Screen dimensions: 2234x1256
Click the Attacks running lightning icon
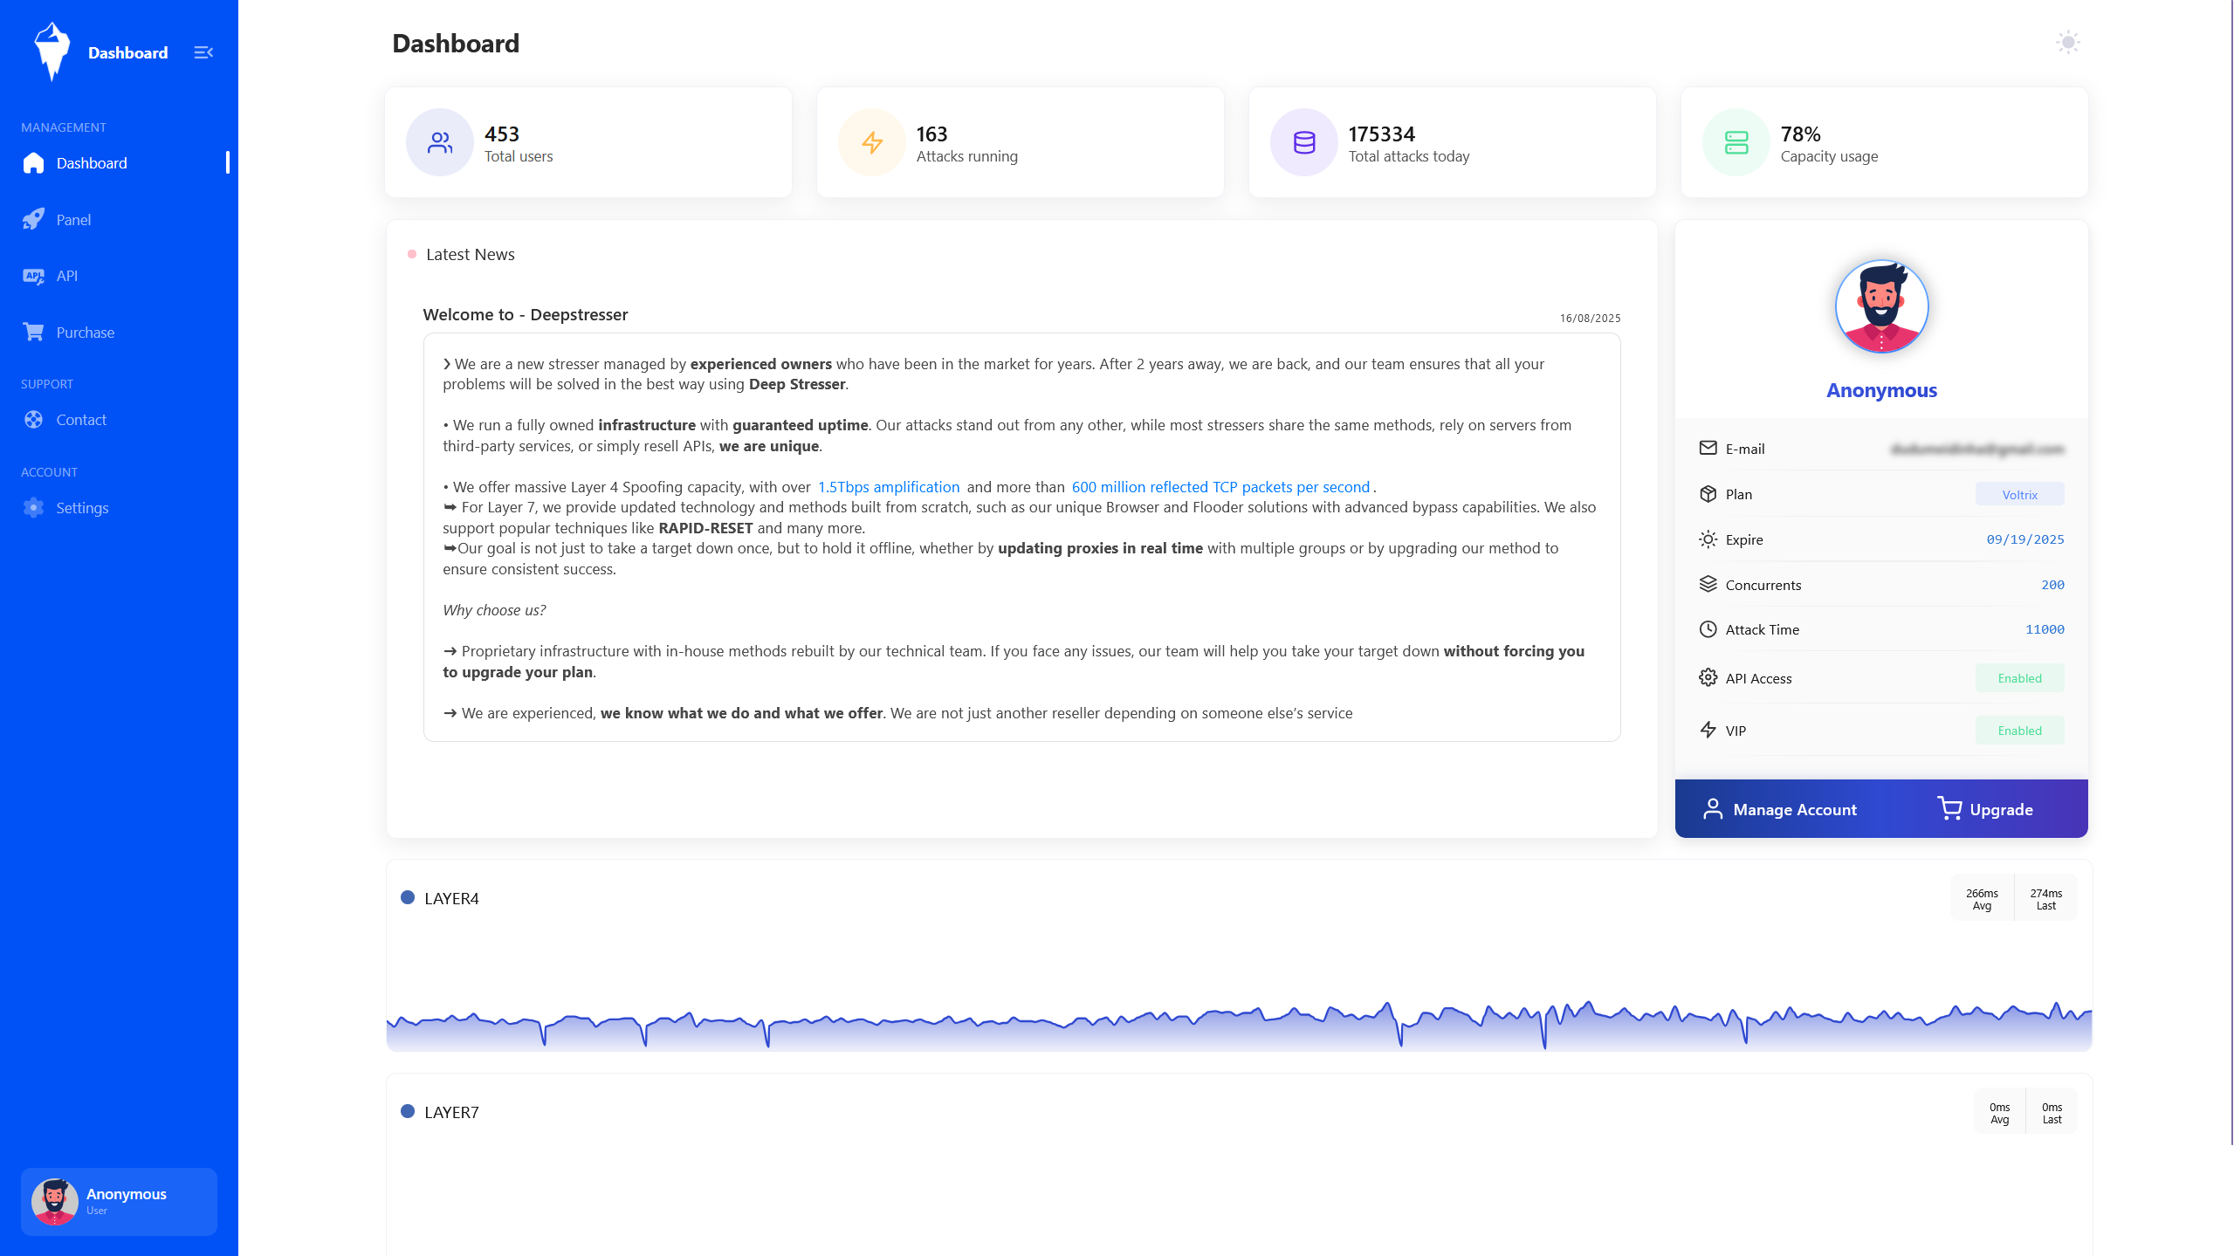pyautogui.click(x=871, y=142)
